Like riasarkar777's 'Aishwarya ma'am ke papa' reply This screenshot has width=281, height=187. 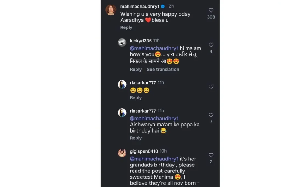click(x=211, y=115)
